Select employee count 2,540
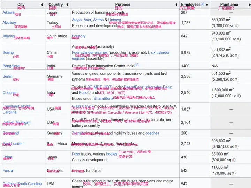251x188 pixels. point(186,92)
